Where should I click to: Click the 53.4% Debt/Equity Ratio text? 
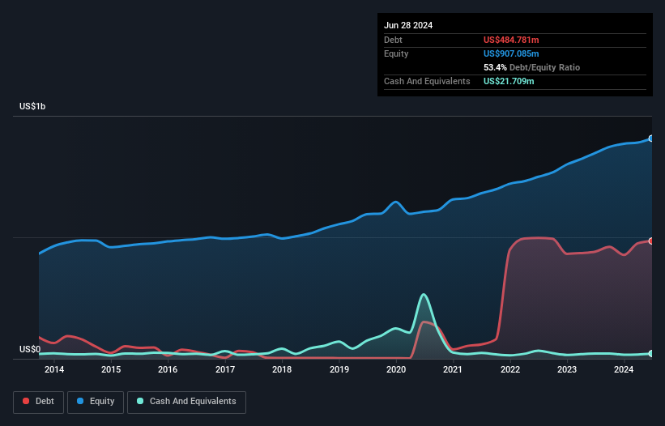(x=531, y=67)
